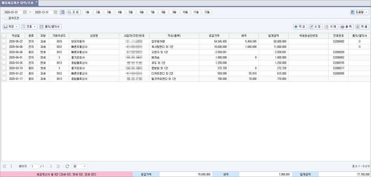Select the 11월 month button
The image size is (371, 177).
click(x=196, y=12)
